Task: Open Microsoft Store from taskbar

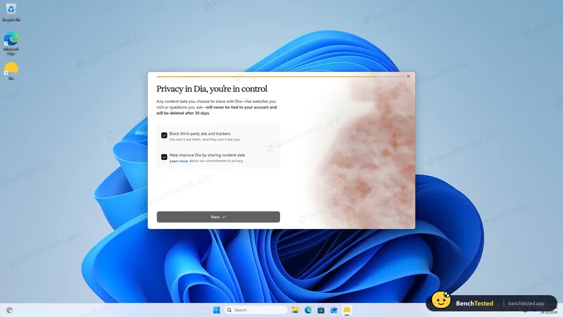Action: coord(321,310)
